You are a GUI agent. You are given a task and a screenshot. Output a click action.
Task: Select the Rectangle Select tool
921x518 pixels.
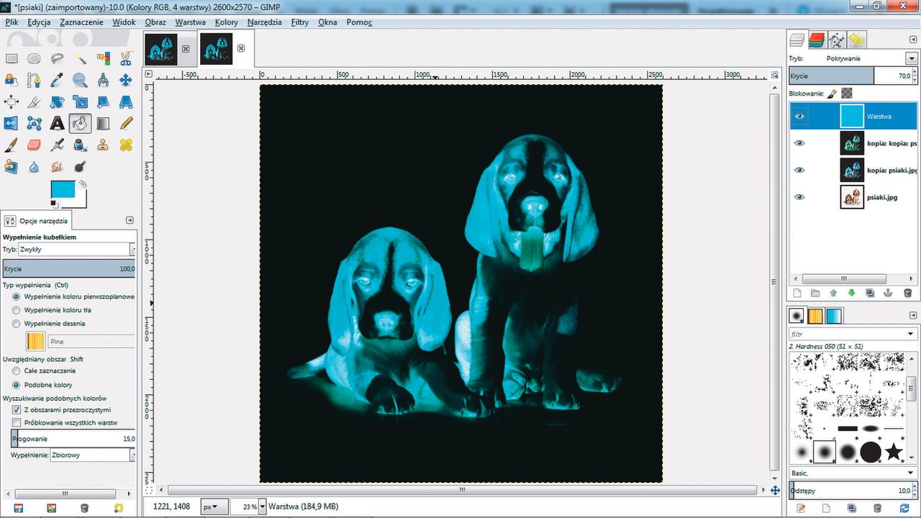(x=12, y=59)
